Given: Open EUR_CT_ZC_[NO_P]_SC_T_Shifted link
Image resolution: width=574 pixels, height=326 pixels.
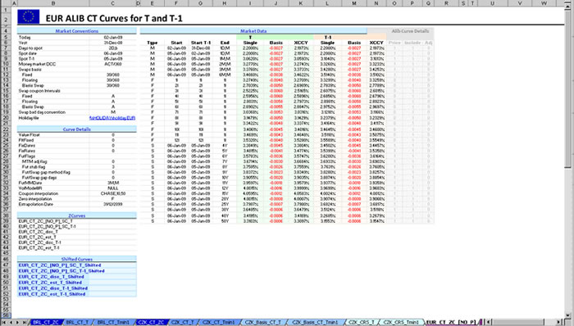Looking at the screenshot, I should pos(60,265).
